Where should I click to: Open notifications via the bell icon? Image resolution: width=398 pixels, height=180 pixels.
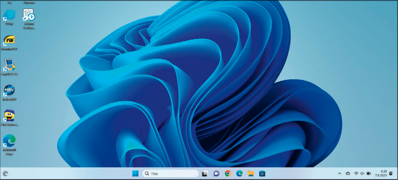[391, 173]
